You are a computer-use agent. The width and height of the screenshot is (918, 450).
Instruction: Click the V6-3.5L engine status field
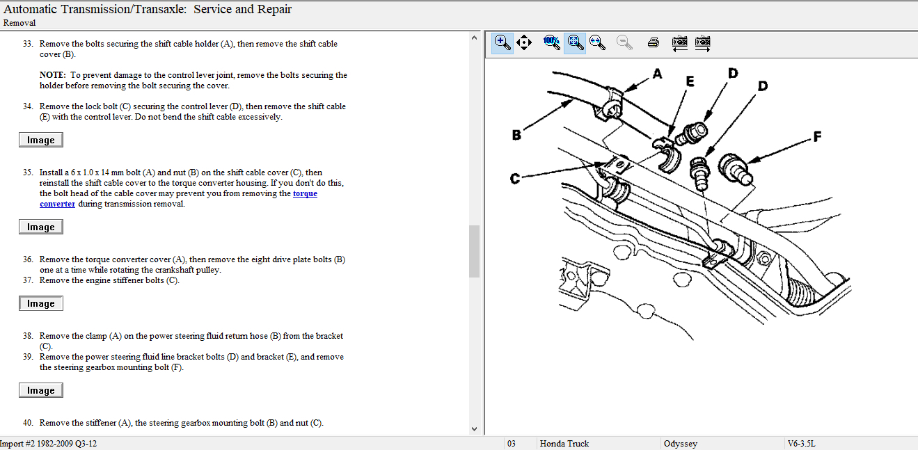(x=800, y=443)
